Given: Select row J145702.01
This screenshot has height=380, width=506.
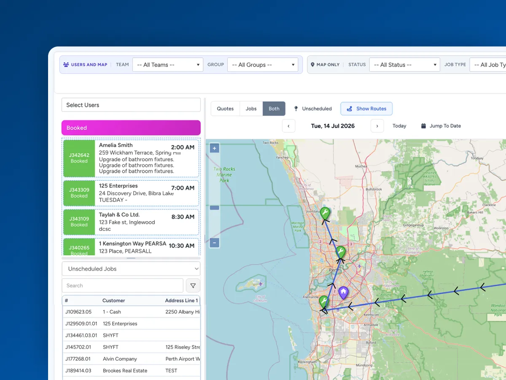Looking at the screenshot, I should (x=131, y=347).
